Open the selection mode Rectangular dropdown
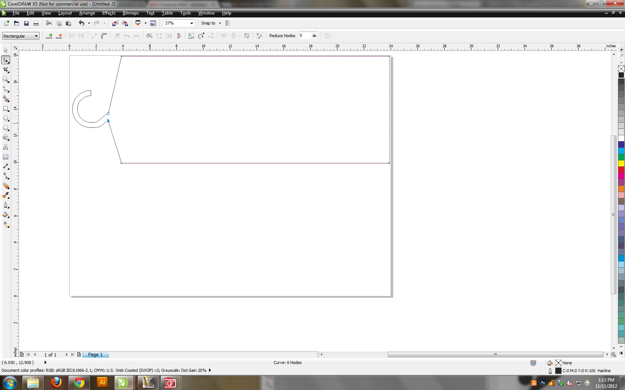 pyautogui.click(x=20, y=36)
